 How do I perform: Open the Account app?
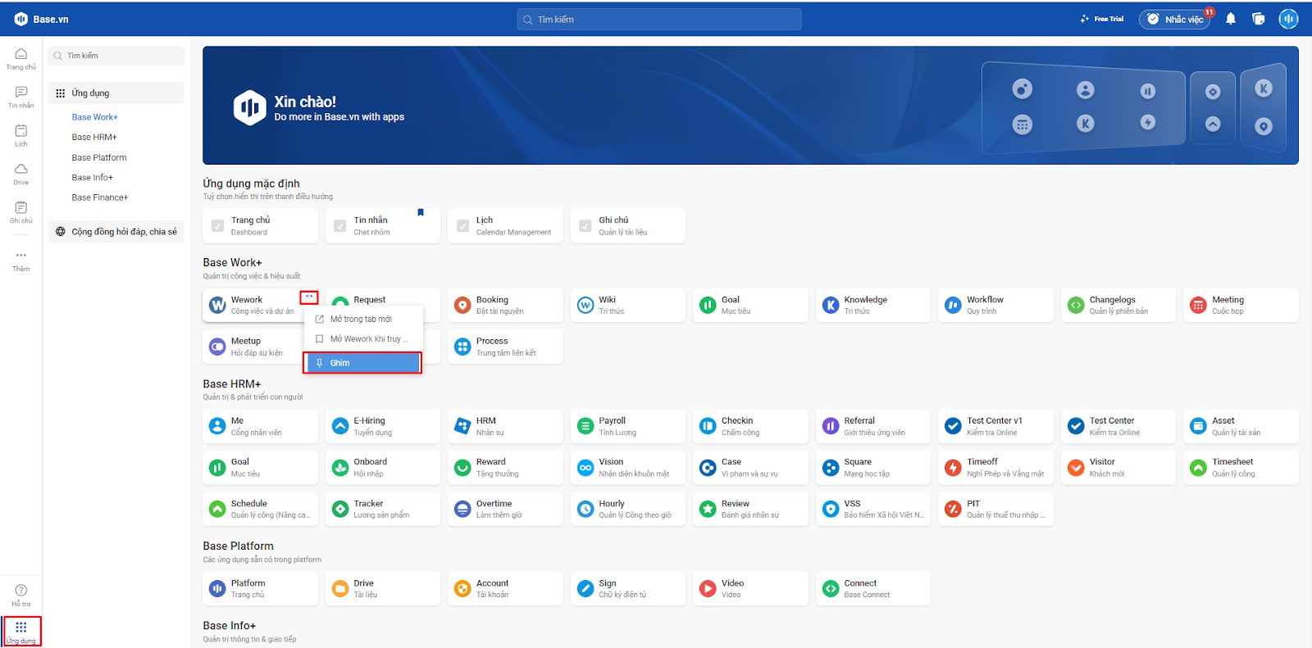tap(505, 588)
